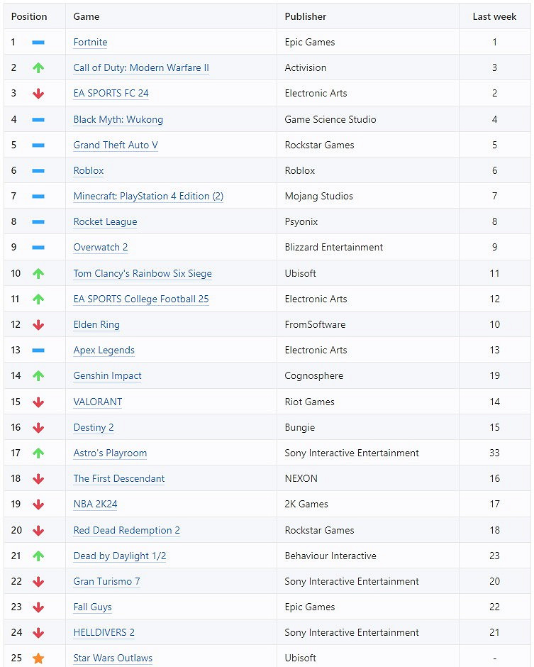
Task: Click the Publisher column header
Action: point(306,16)
